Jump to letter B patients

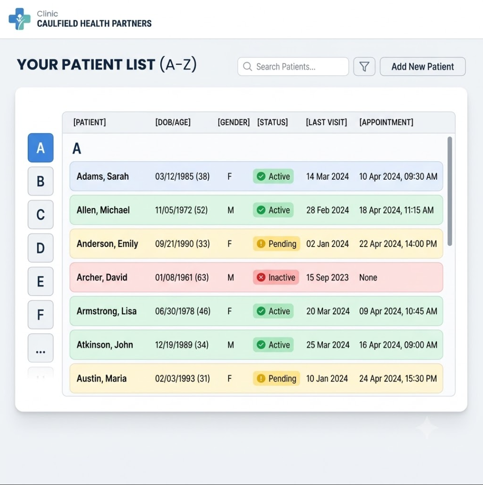(x=41, y=181)
